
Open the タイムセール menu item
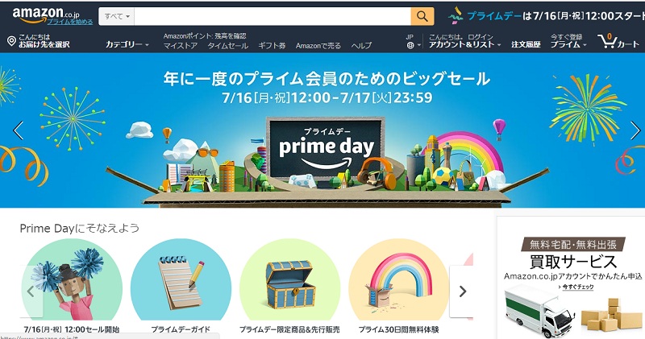pos(228,46)
